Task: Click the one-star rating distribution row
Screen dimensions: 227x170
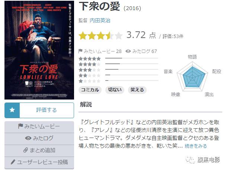Action: [x=118, y=81]
